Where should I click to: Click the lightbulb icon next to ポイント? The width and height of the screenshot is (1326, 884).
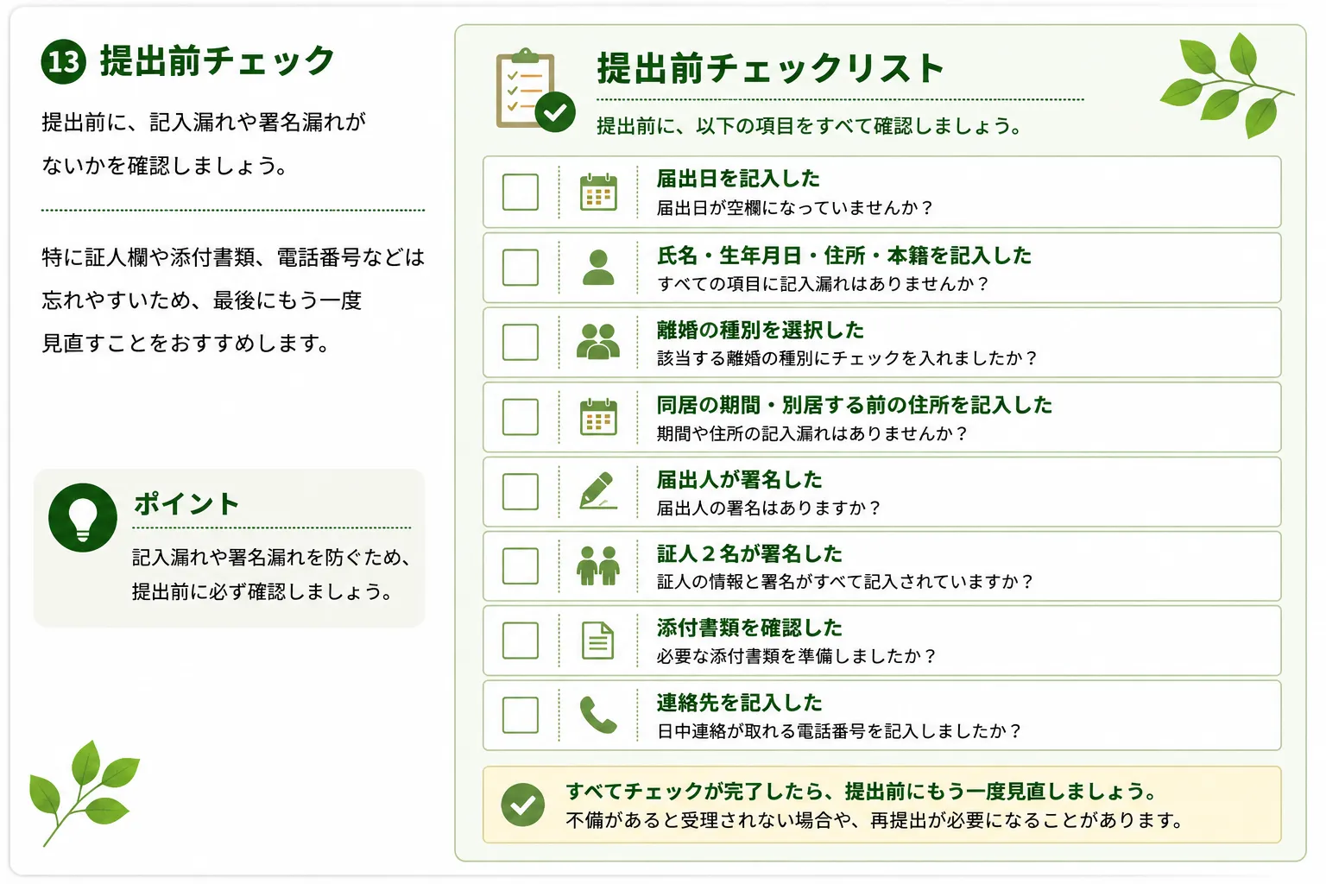[83, 518]
